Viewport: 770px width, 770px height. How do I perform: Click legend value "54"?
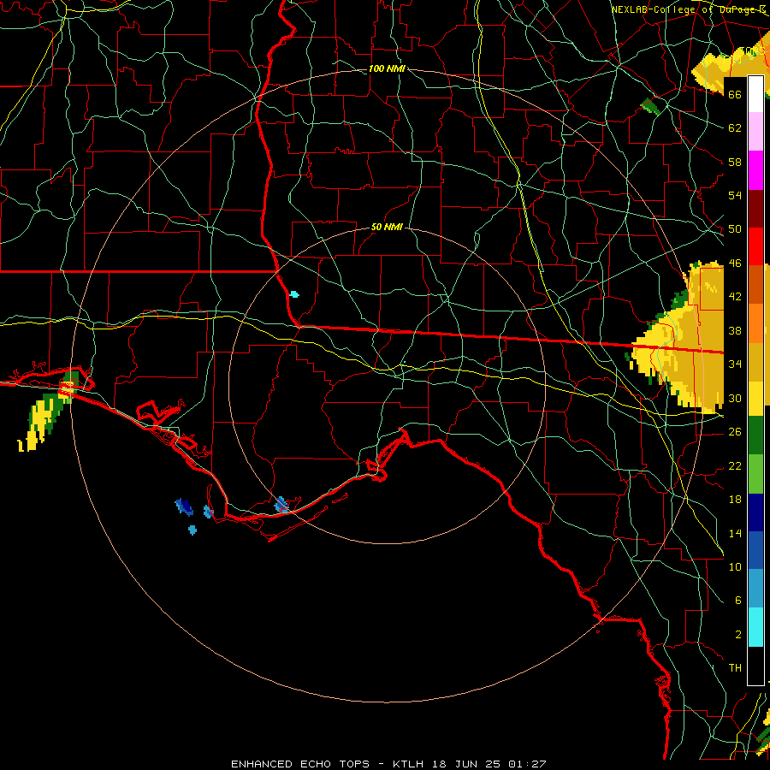(735, 195)
